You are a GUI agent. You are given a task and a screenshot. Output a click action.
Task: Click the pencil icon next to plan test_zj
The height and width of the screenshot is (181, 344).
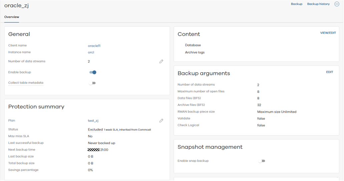pos(161,121)
